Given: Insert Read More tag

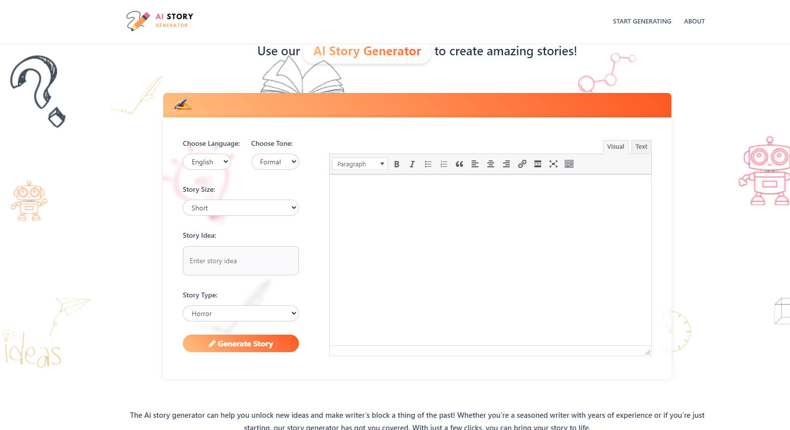Looking at the screenshot, I should (538, 164).
